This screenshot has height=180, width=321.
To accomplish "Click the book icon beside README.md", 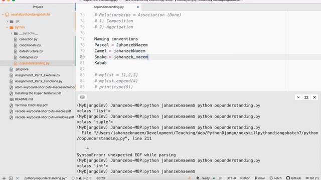I will [11, 99].
